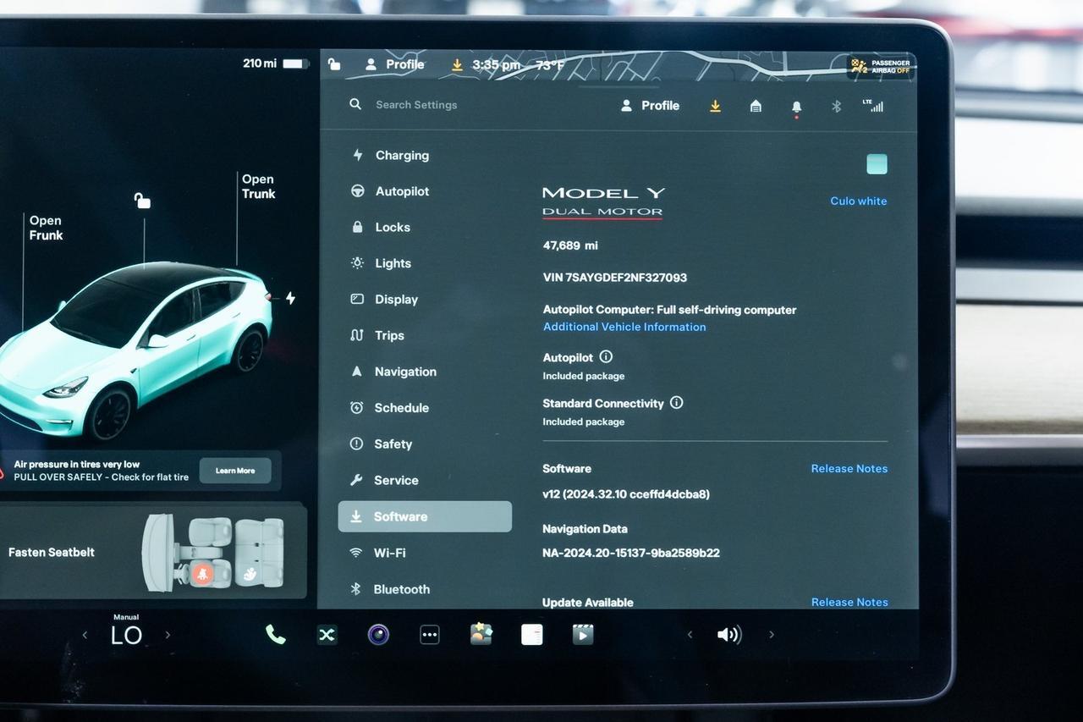
Task: Open the phone app in the dock
Action: click(276, 635)
